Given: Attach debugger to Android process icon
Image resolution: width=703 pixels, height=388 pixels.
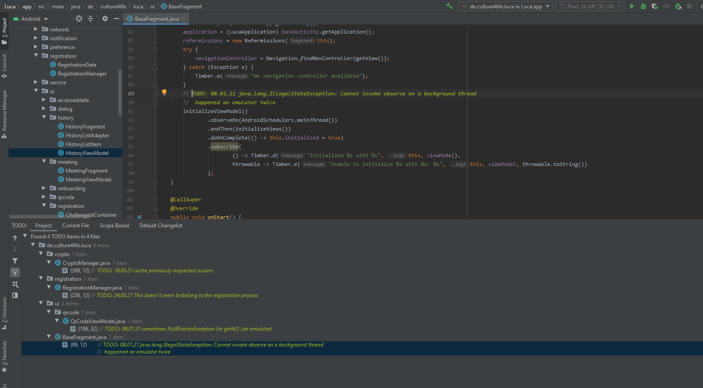Looking at the screenshot, I should pyautogui.click(x=678, y=6).
